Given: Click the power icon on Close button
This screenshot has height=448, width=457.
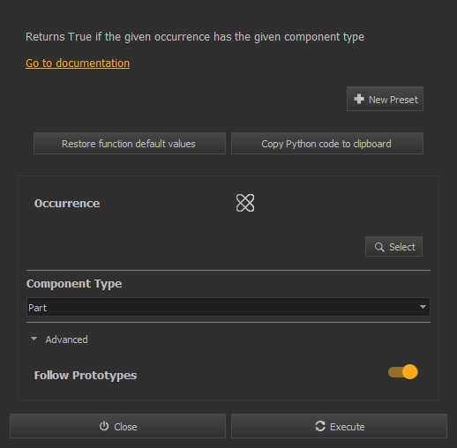Looking at the screenshot, I should coord(104,426).
